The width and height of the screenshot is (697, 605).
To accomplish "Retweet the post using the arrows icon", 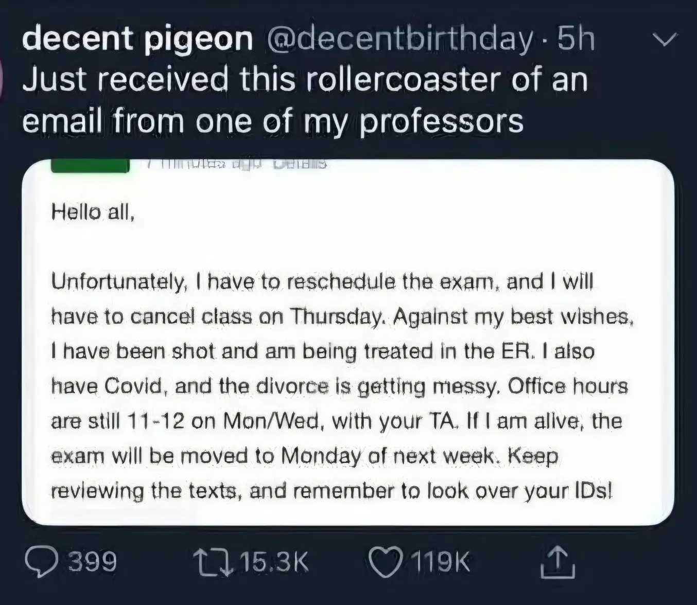I will (211, 562).
